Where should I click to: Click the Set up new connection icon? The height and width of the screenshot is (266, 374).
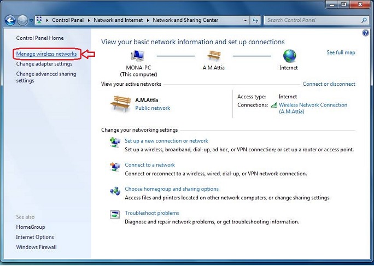pyautogui.click(x=115, y=142)
